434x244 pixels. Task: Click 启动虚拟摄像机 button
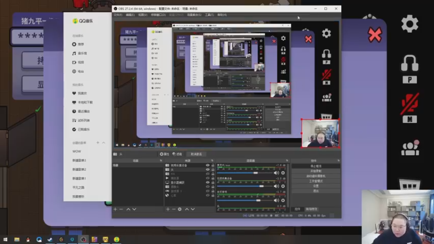316,176
